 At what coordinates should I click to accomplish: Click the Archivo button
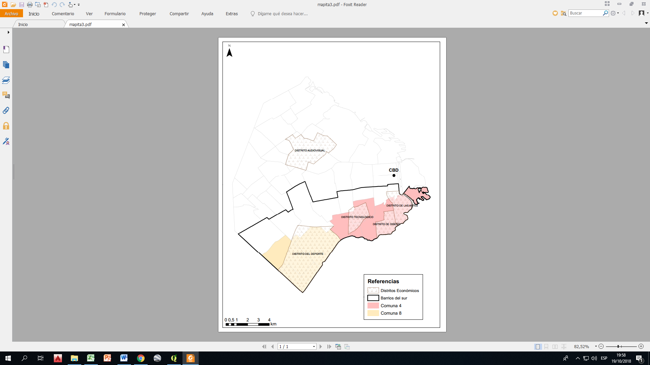(11, 14)
